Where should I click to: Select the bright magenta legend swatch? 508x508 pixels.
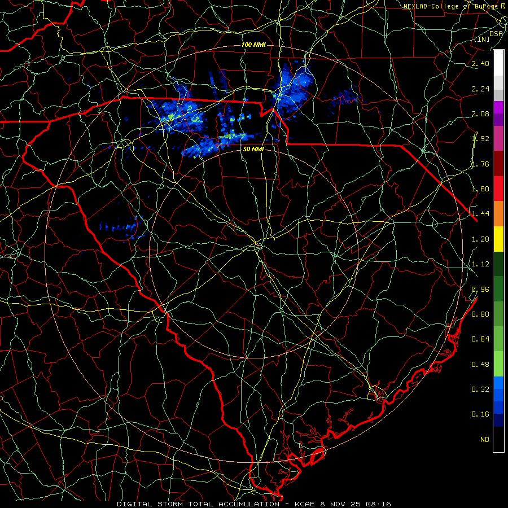pos(498,107)
